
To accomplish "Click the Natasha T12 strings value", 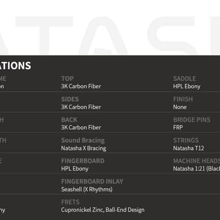I will tap(189, 148).
